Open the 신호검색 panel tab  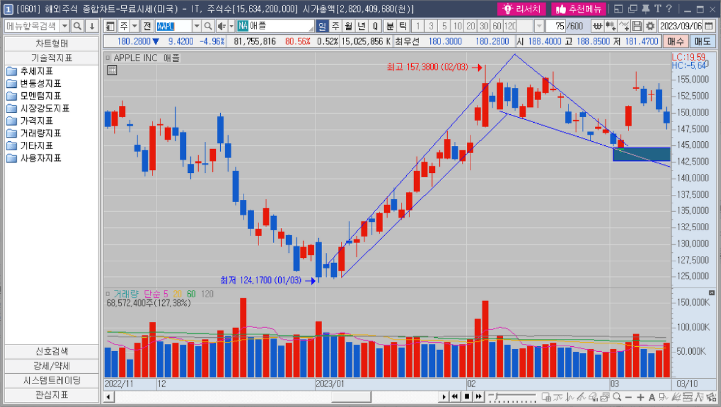(52, 351)
